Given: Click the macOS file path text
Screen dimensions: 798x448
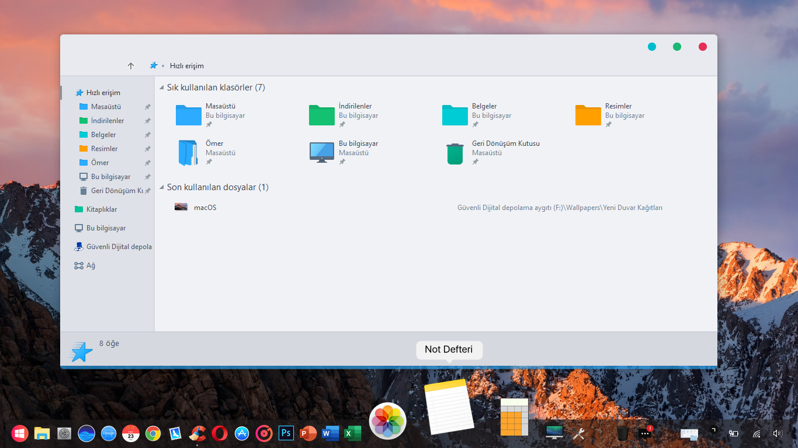Looking at the screenshot, I should click(560, 208).
